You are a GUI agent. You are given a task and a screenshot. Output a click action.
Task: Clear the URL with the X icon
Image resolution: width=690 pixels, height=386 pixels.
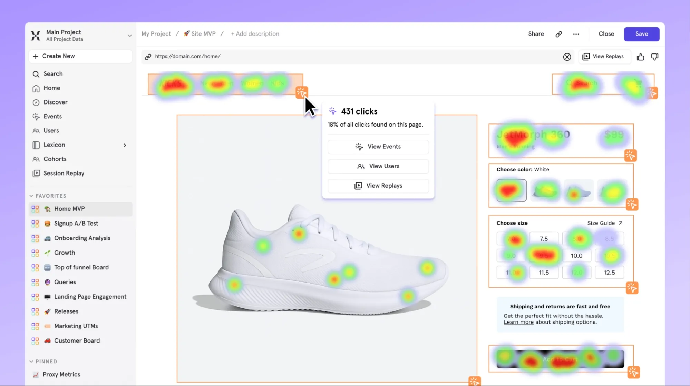click(567, 57)
